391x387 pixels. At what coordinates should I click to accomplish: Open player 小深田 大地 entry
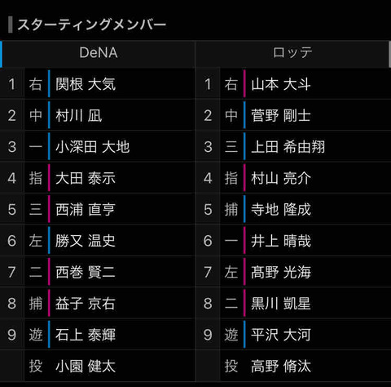92,147
